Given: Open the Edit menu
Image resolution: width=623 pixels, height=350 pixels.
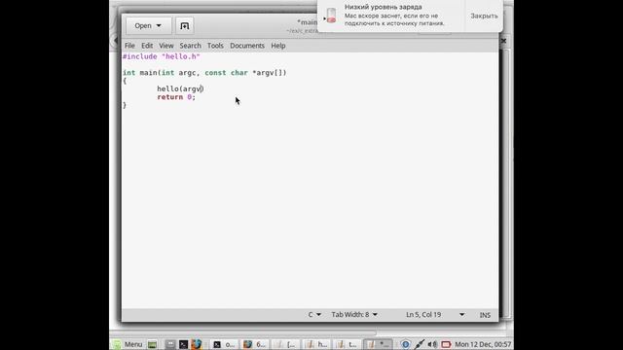Looking at the screenshot, I should [147, 46].
